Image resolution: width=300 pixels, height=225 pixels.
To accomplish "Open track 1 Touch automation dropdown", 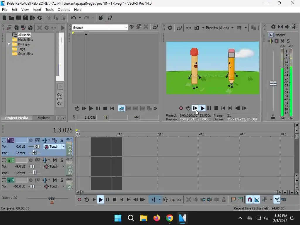I will [64, 147].
